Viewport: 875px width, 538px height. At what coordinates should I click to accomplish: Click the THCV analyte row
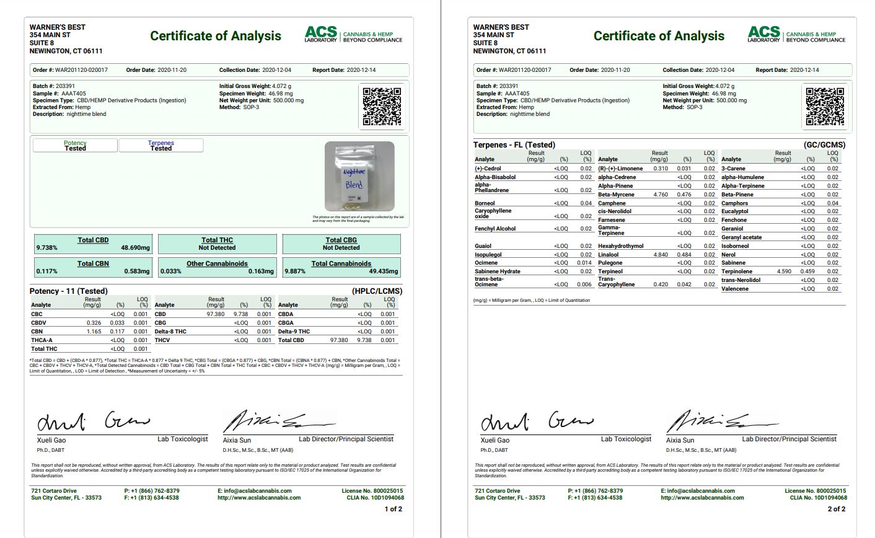213,340
